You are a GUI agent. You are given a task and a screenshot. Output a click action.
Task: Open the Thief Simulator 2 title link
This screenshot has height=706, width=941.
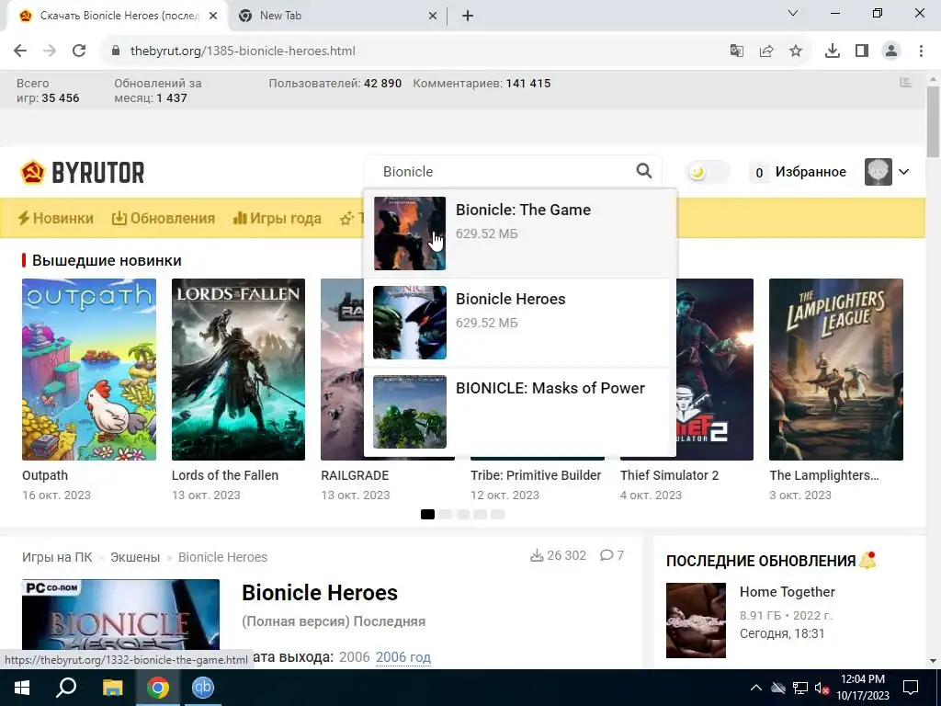point(669,475)
